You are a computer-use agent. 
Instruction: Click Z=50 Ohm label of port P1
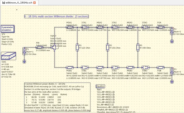31,54
